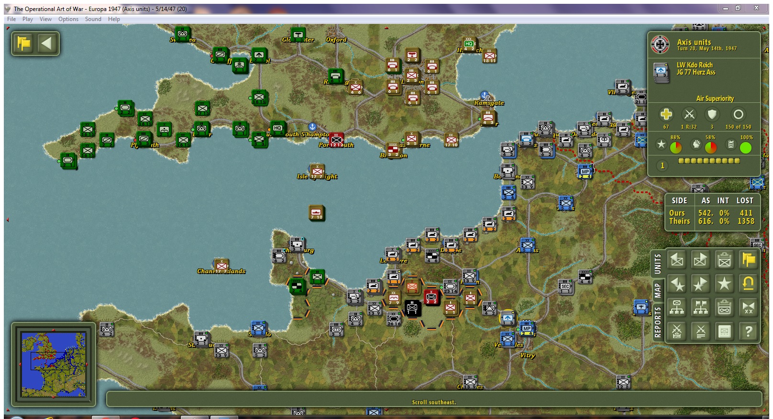Screen dimensions: 773x419
Task: Select the red Portsmouth unit counter
Action: pyautogui.click(x=336, y=140)
